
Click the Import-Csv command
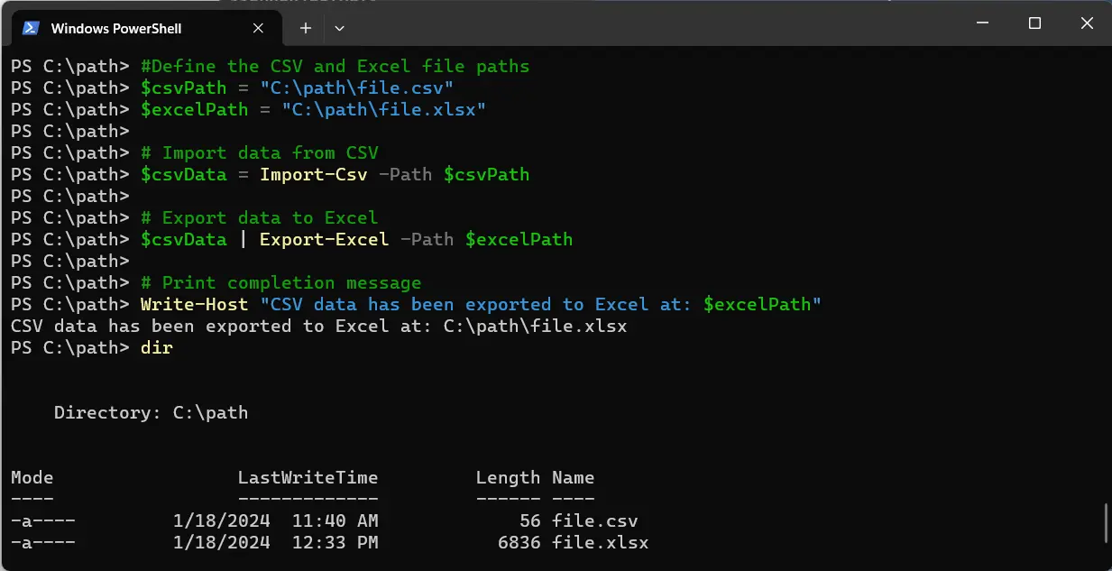[313, 174]
